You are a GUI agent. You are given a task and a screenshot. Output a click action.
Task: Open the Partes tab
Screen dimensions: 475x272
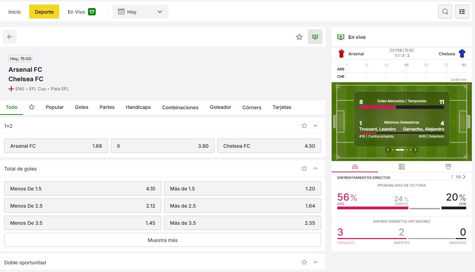pyautogui.click(x=107, y=107)
